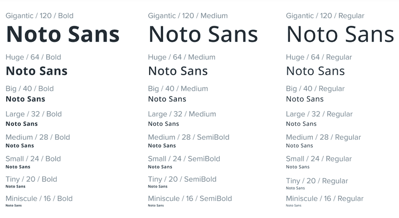
Task: Select the 'Large / 32 / Regular' label
Action: (x=319, y=114)
